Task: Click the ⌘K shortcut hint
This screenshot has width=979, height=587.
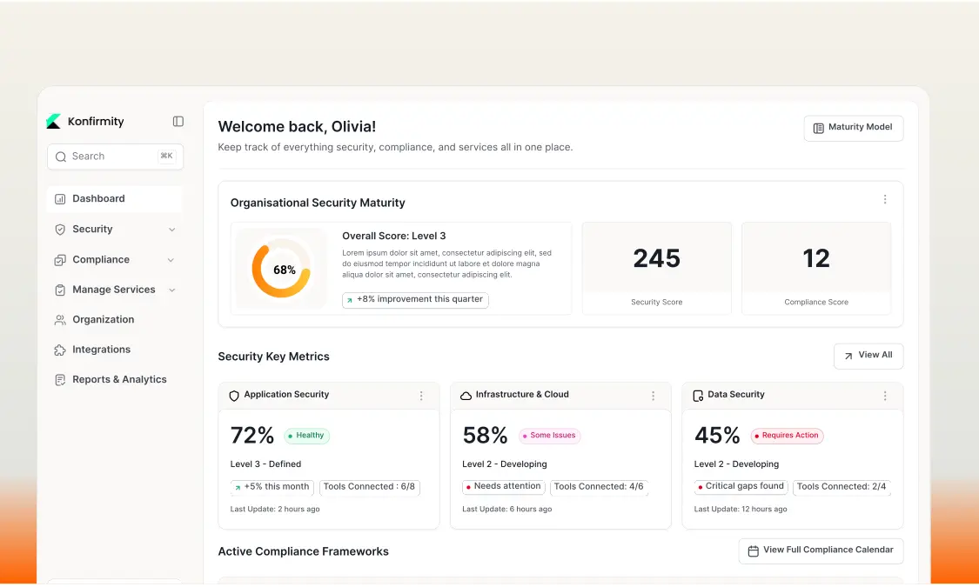Action: coord(167,156)
